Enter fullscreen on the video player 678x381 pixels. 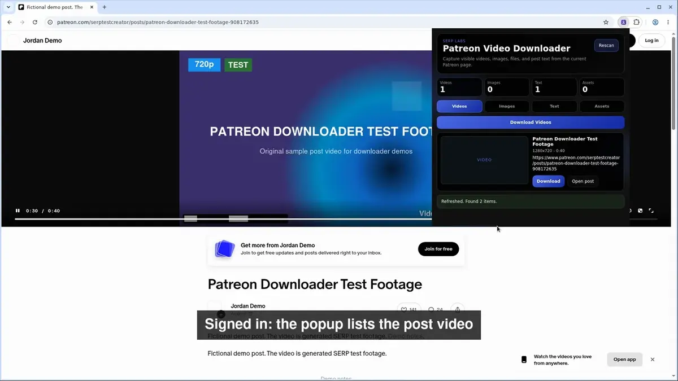[651, 211]
